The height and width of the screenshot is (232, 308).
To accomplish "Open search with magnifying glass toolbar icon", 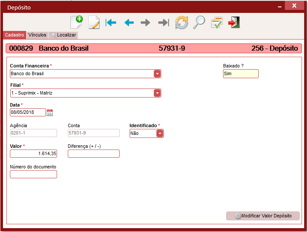I will click(199, 22).
